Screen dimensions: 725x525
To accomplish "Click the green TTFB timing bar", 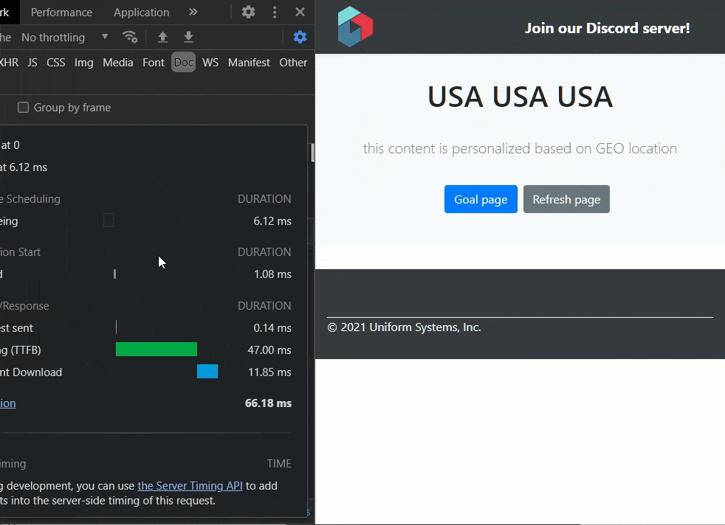I will click(157, 350).
